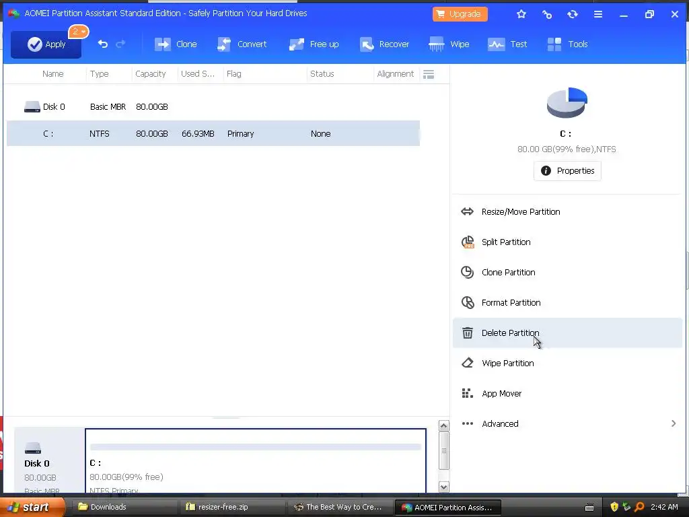Image resolution: width=689 pixels, height=517 pixels.
Task: Switch to Downloads taskbar window
Action: [124, 507]
